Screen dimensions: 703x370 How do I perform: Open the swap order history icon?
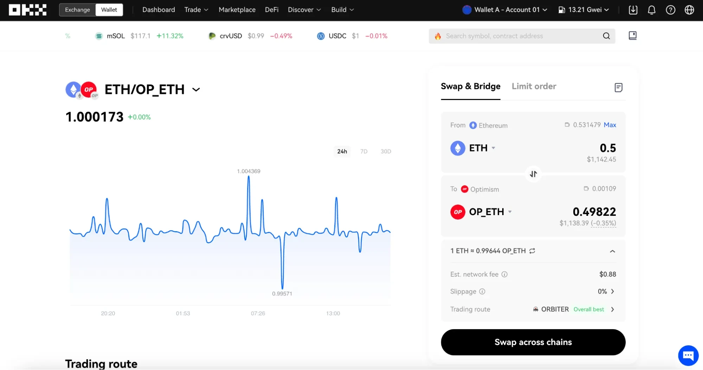[x=618, y=87]
